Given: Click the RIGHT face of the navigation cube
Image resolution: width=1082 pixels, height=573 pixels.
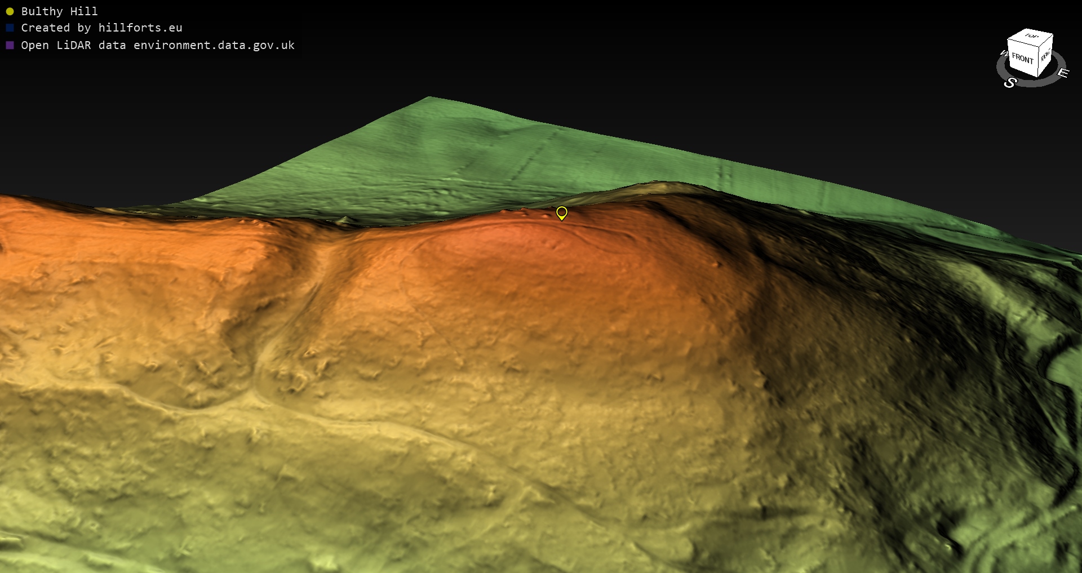Looking at the screenshot, I should [x=1045, y=55].
